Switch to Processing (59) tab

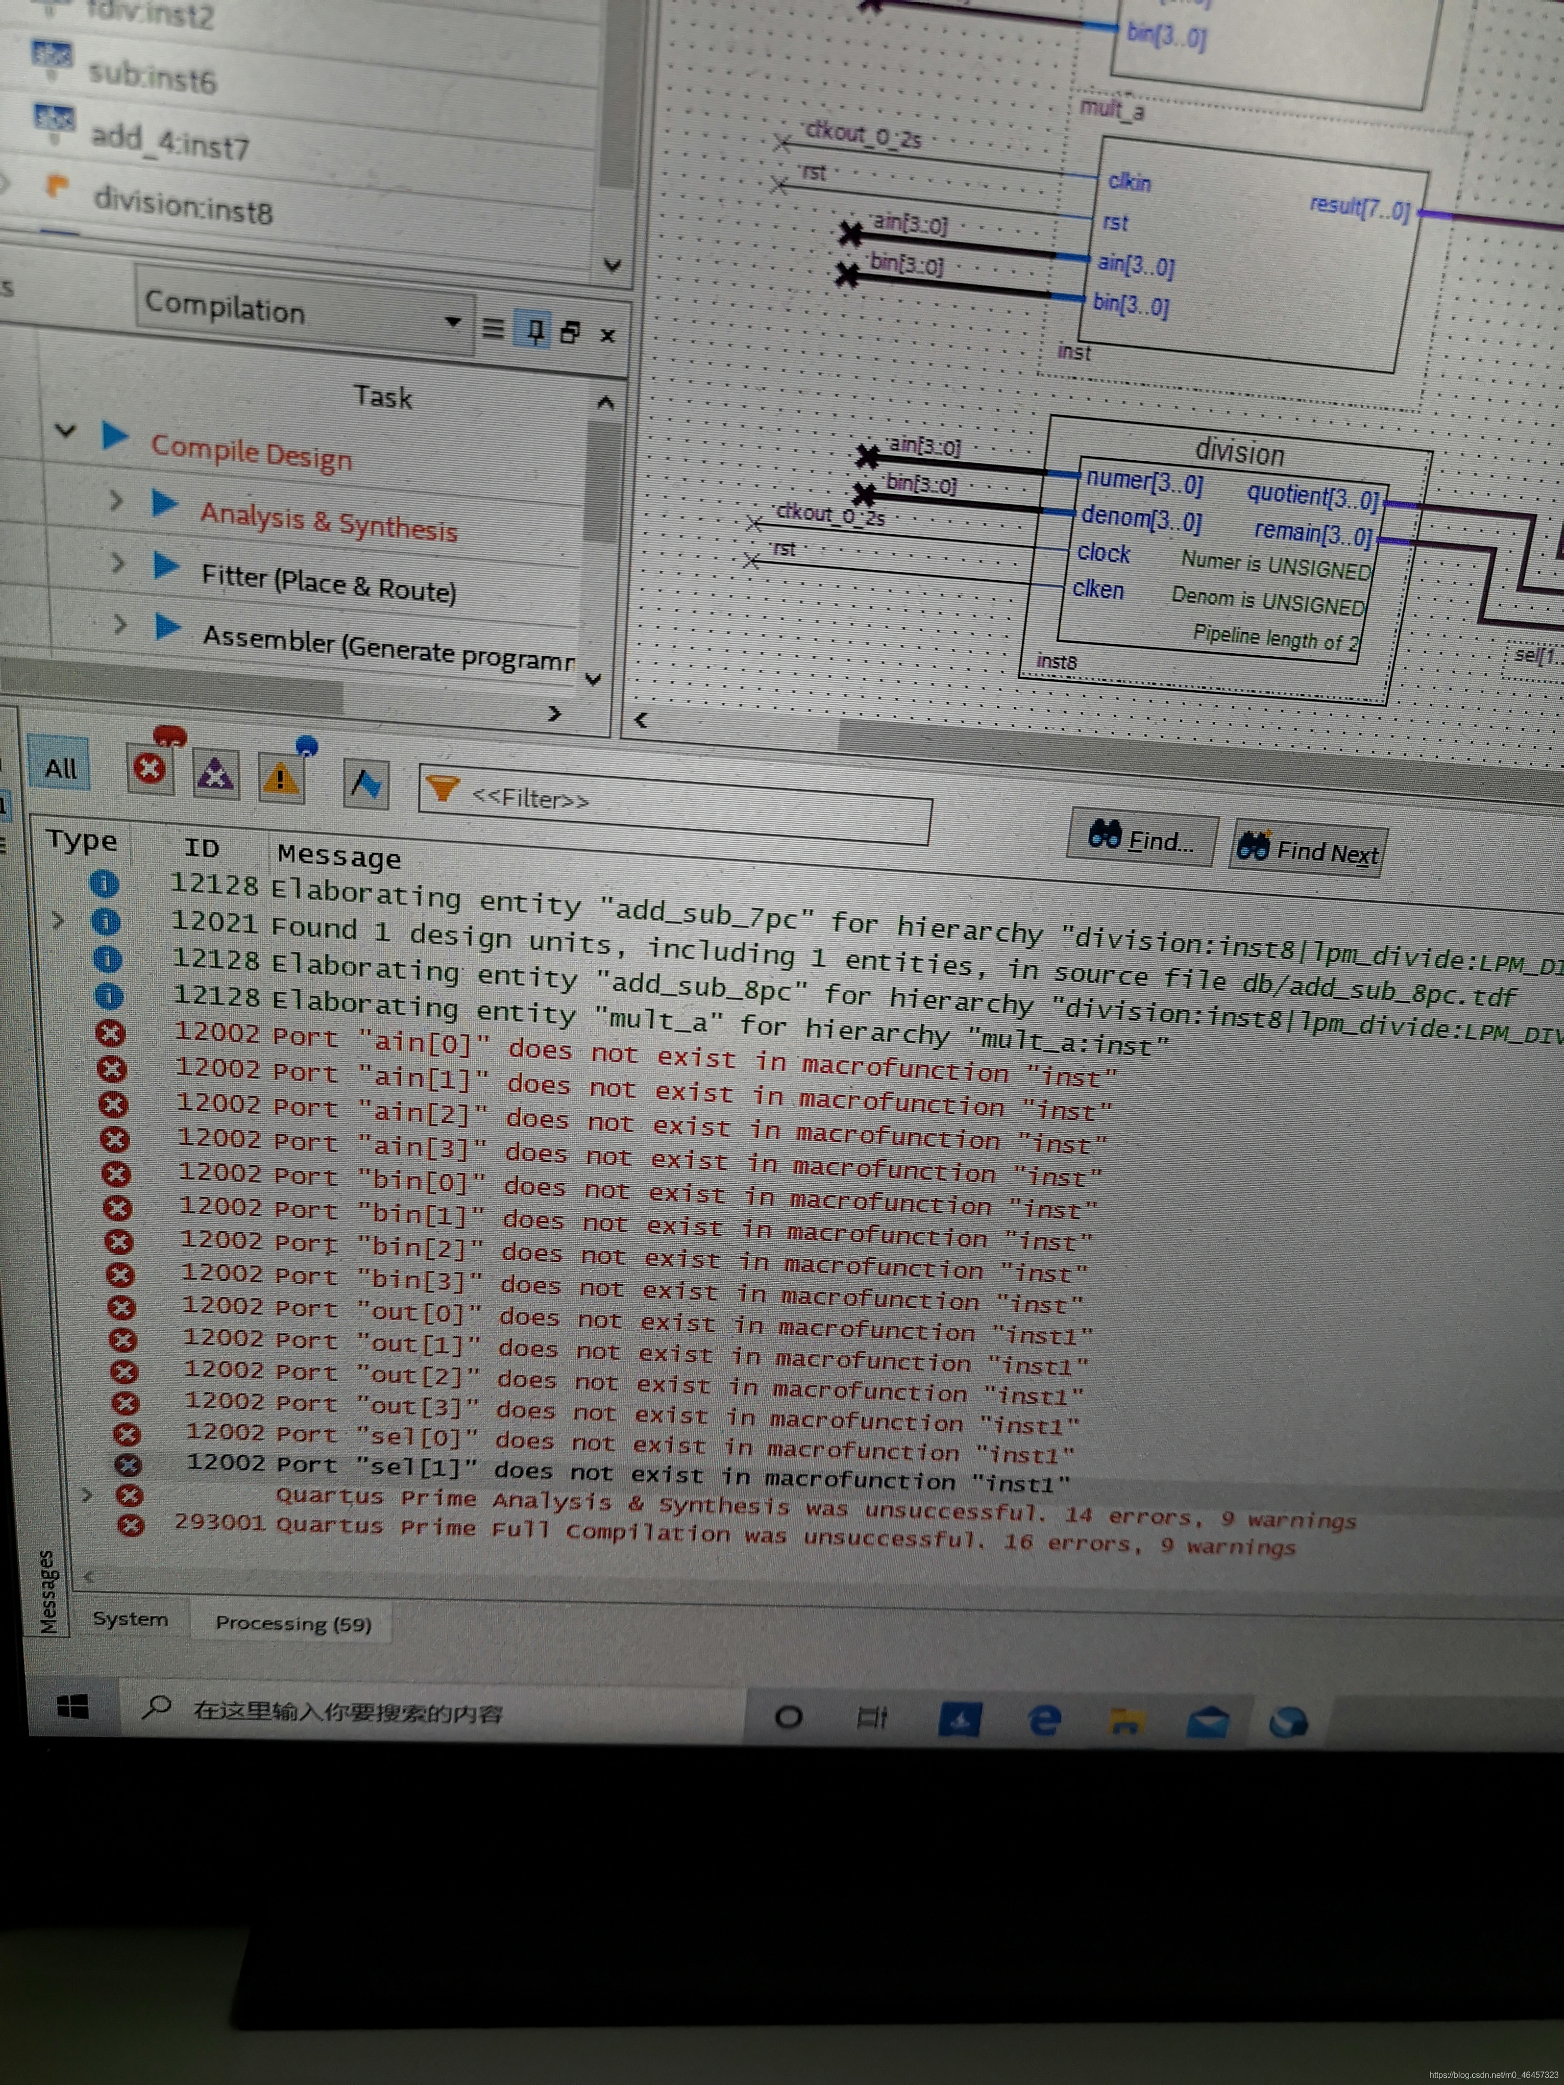[293, 1623]
